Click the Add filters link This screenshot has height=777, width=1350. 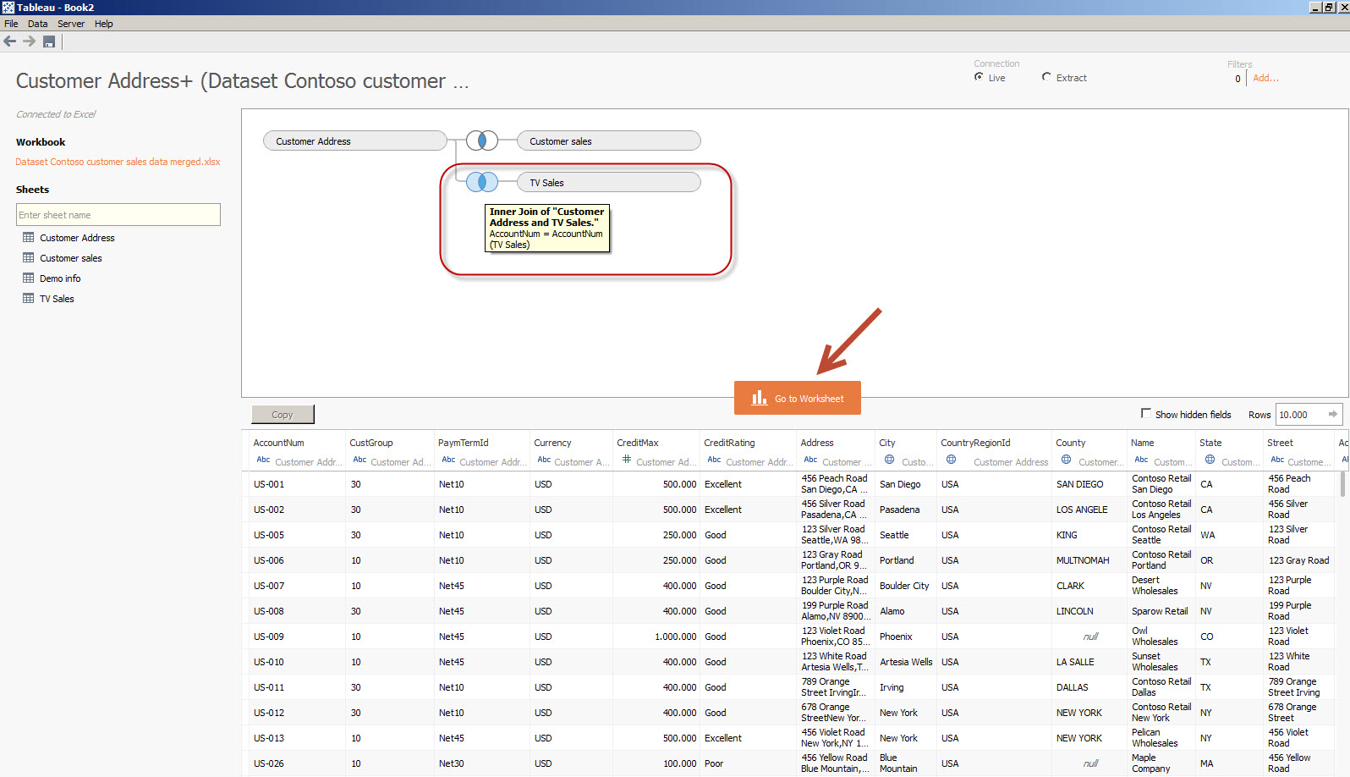click(x=1265, y=78)
